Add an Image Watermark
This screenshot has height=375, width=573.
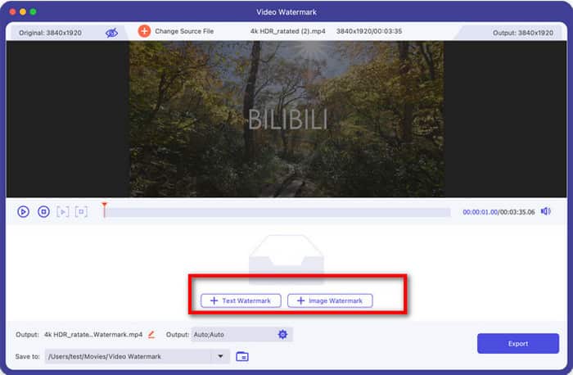click(330, 300)
